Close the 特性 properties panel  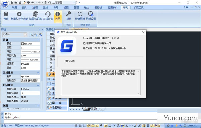[x=43, y=29]
